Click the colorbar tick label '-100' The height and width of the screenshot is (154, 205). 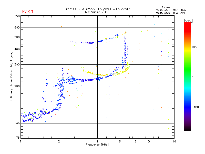(195, 107)
